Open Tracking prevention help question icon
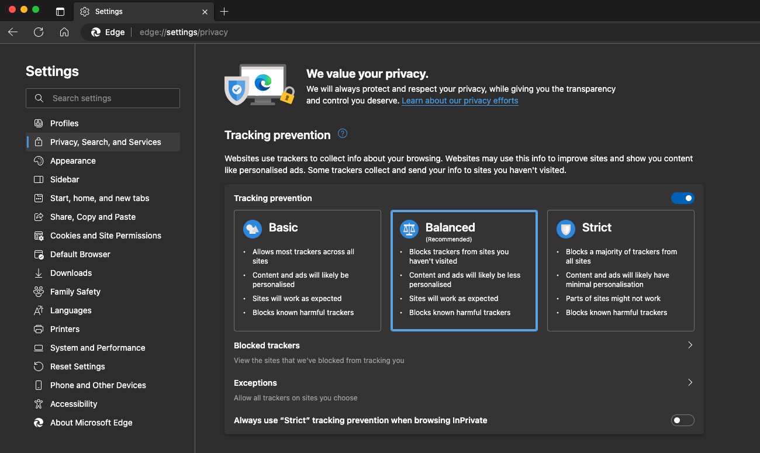 tap(343, 134)
